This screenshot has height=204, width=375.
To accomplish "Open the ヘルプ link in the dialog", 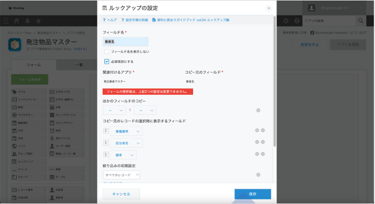I will 110,20.
